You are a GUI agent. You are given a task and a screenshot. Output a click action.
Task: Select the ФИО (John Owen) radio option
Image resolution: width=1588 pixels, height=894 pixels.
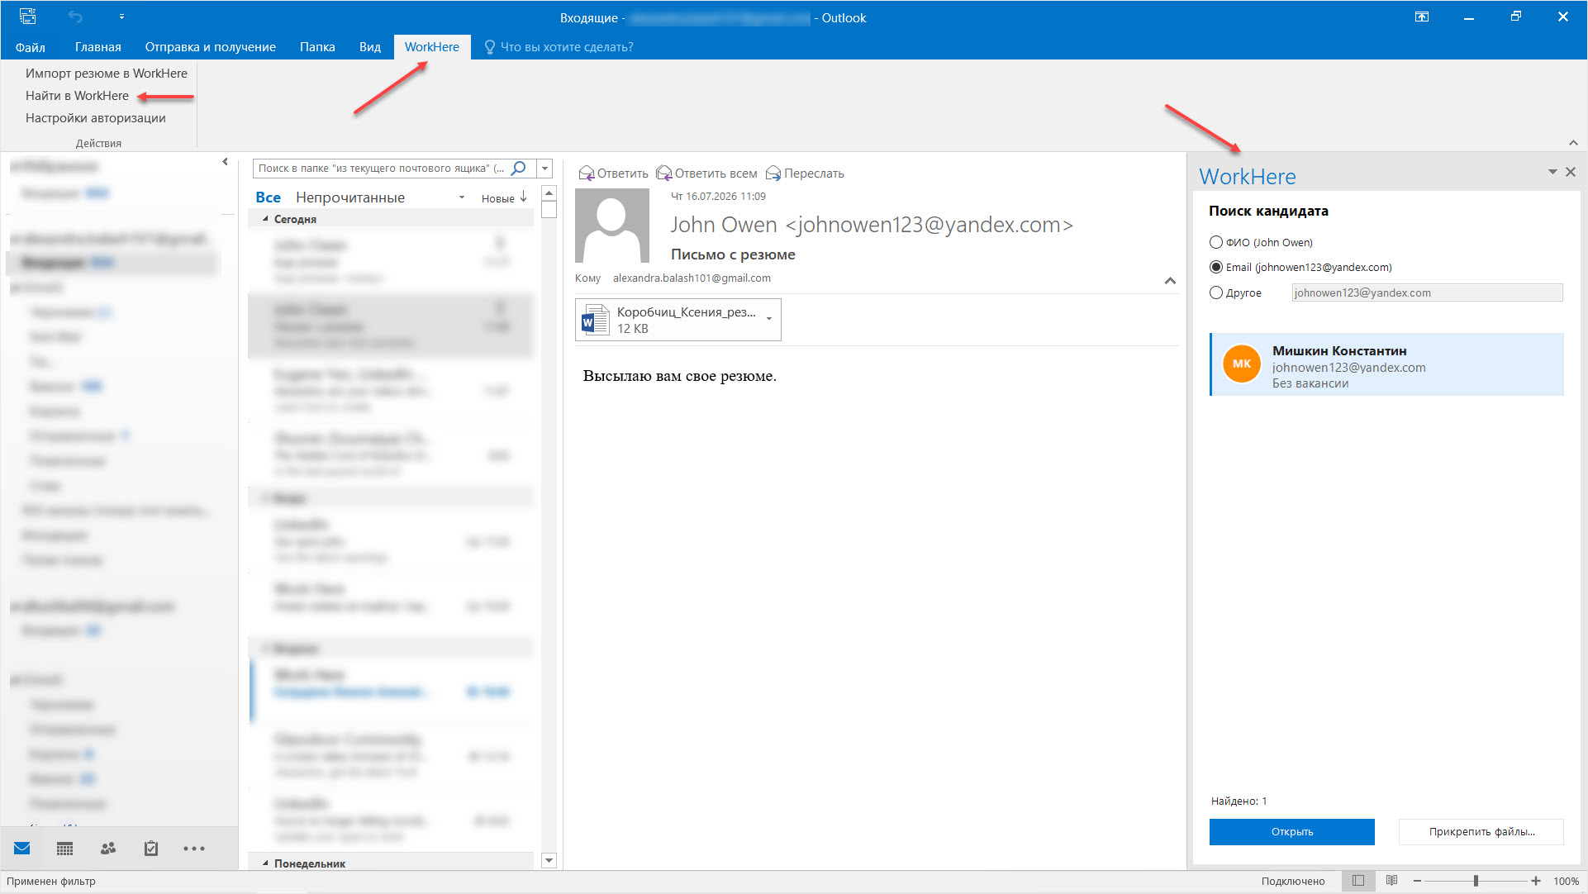1216,242
